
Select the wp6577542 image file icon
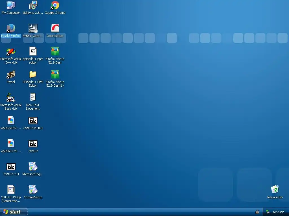pyautogui.click(x=11, y=120)
